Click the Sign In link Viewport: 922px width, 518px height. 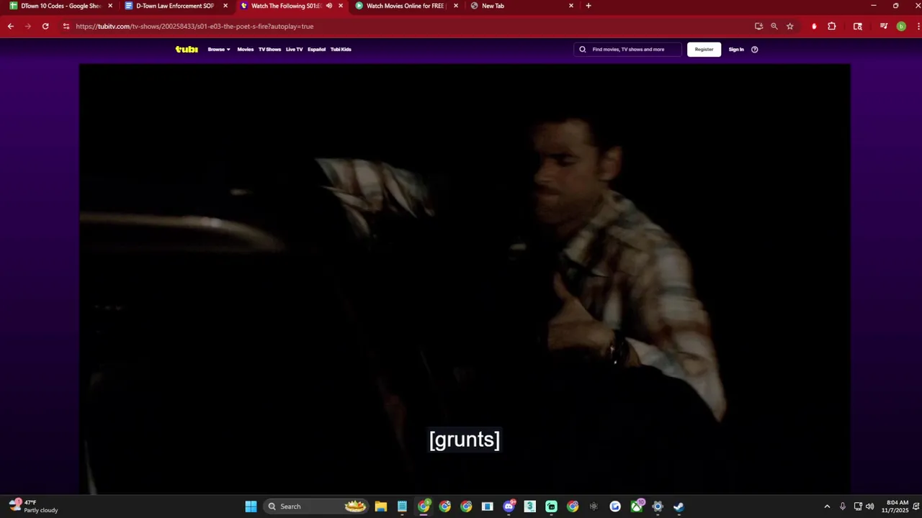click(x=736, y=50)
